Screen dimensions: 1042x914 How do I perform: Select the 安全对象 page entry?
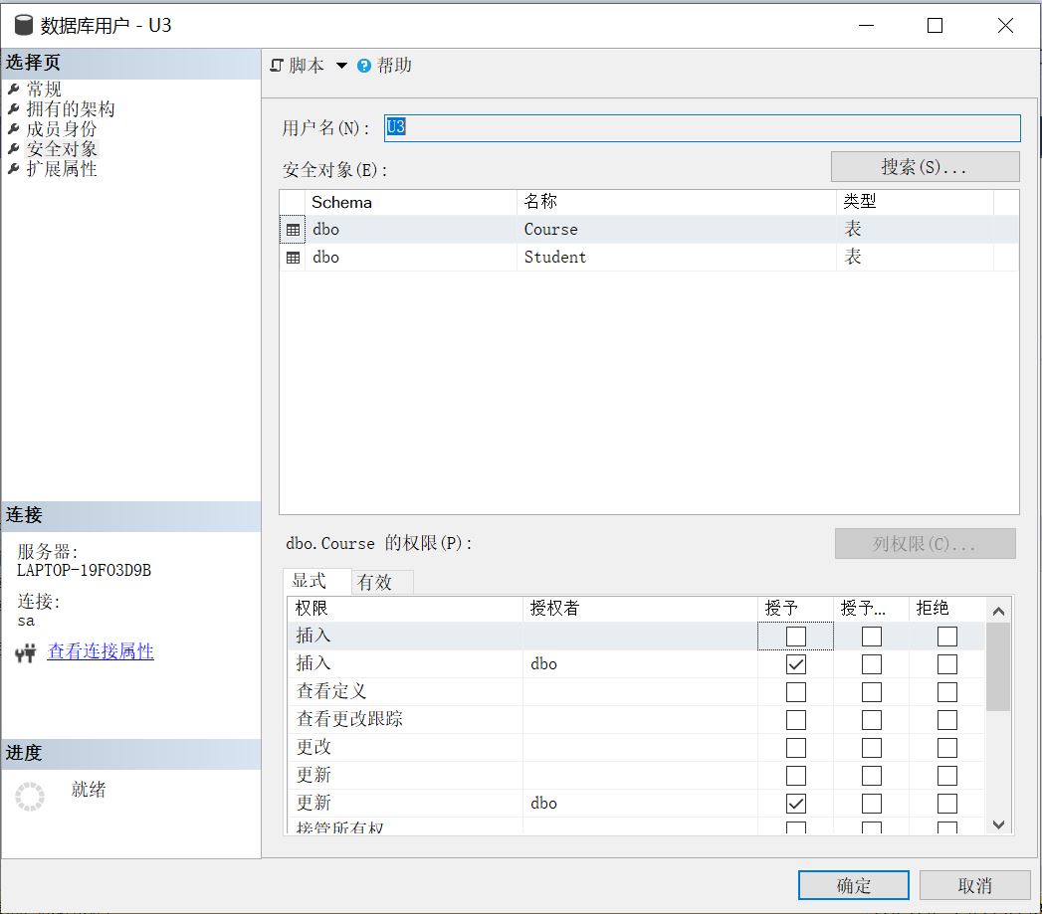click(61, 148)
